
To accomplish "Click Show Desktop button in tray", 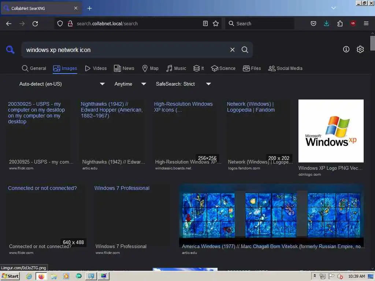I will 371,276.
